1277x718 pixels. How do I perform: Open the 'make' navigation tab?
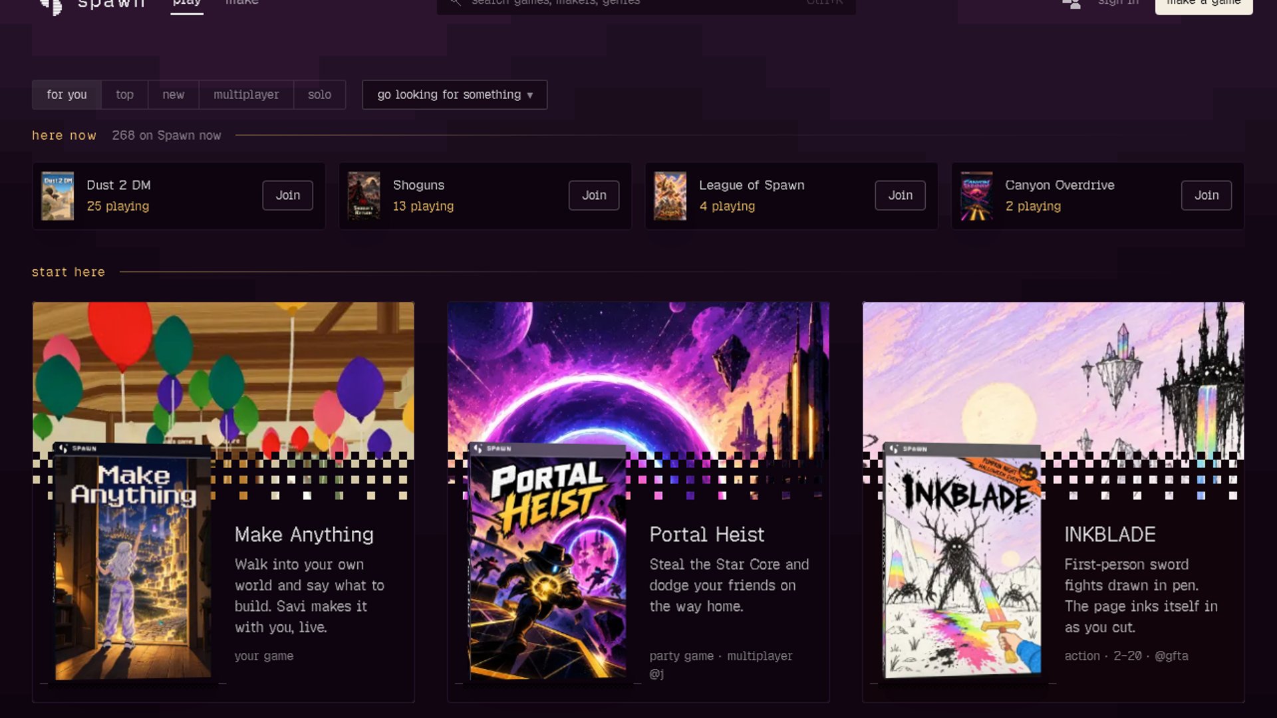pos(242,3)
